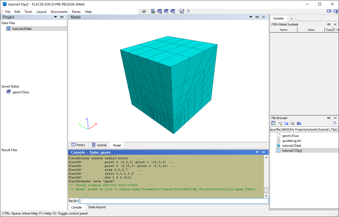The height and width of the screenshot is (217, 339).
Task: Click the split layout icon at top right
Action: [x=329, y=11]
